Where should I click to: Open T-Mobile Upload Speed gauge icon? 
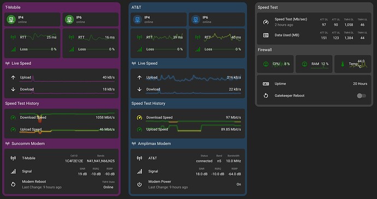coord(13,129)
